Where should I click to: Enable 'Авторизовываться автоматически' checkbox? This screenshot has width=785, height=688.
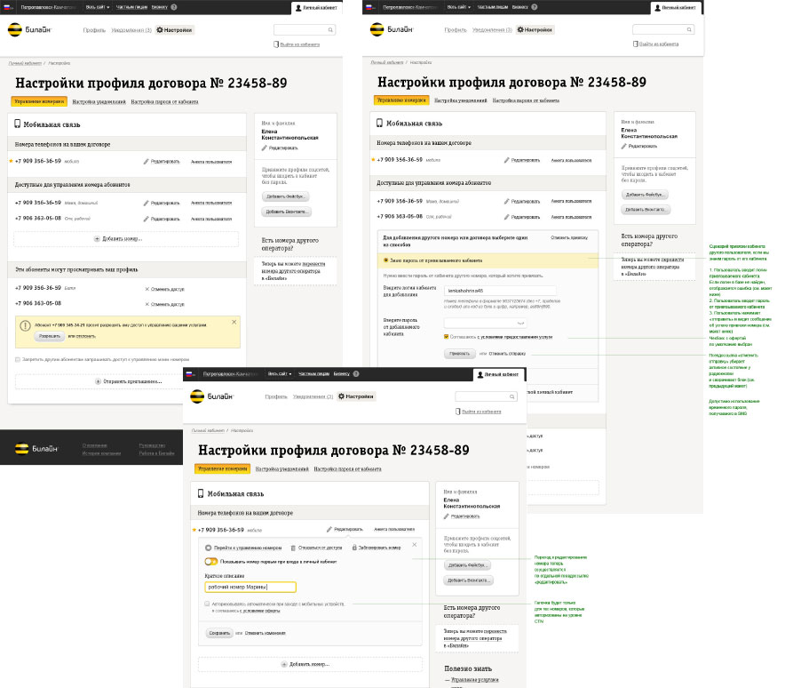207,603
